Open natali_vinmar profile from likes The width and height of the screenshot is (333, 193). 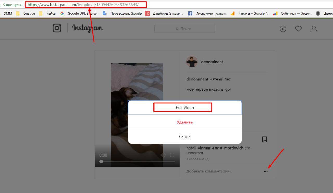pos(198,148)
